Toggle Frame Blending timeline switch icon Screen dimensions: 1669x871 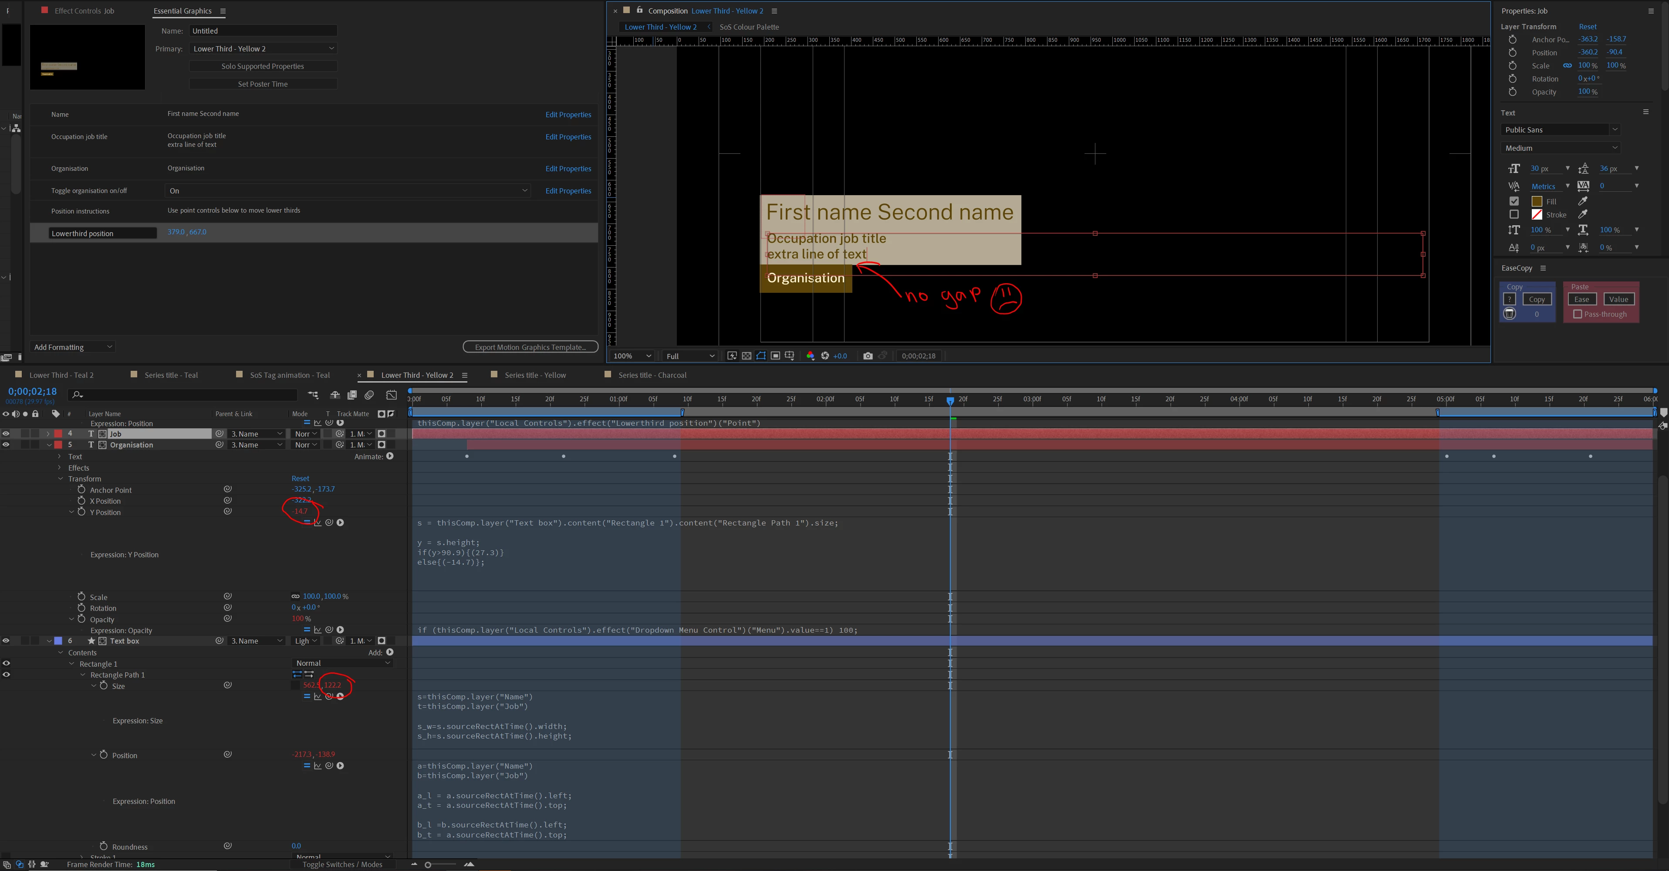point(352,395)
